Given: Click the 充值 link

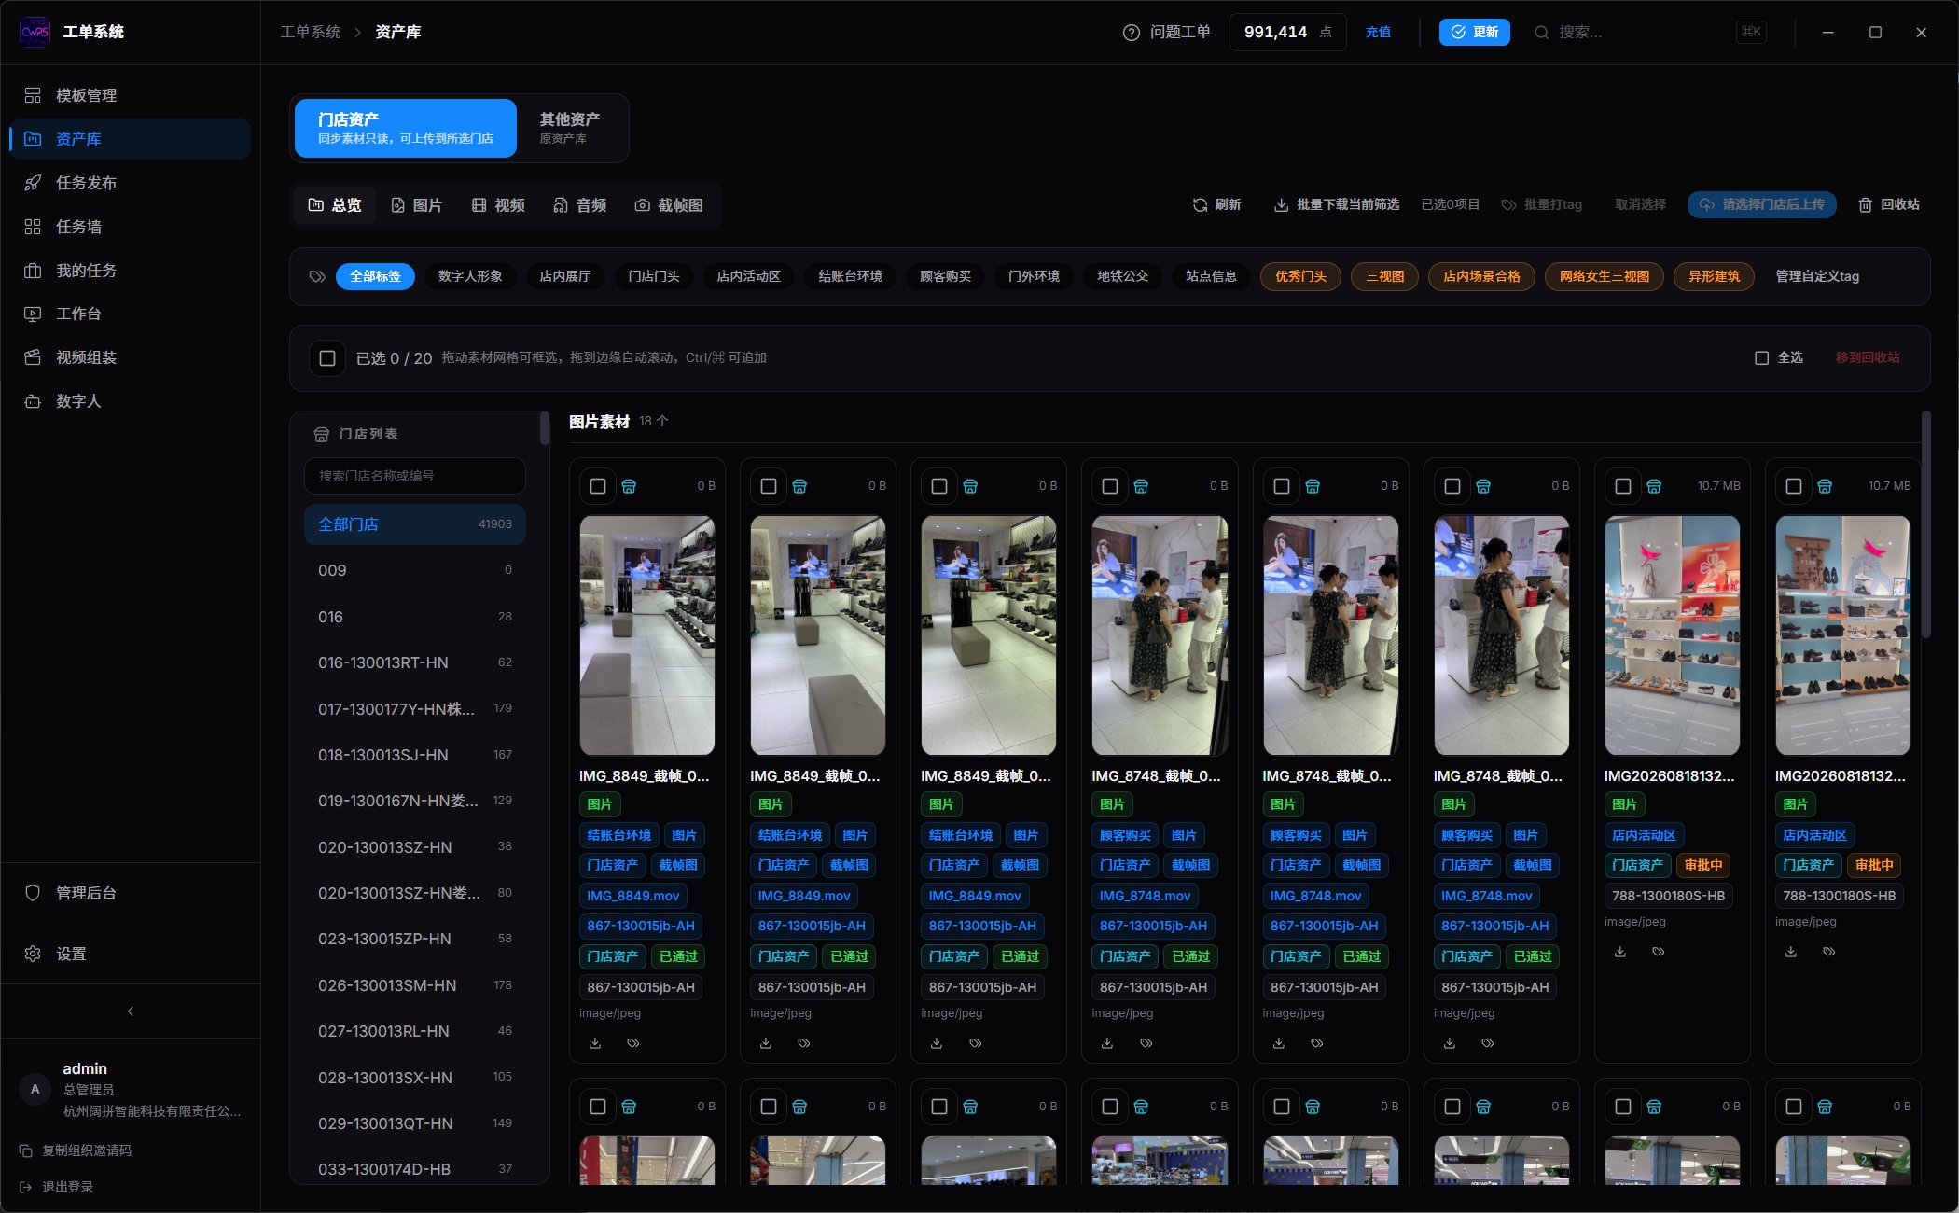Looking at the screenshot, I should (1378, 33).
